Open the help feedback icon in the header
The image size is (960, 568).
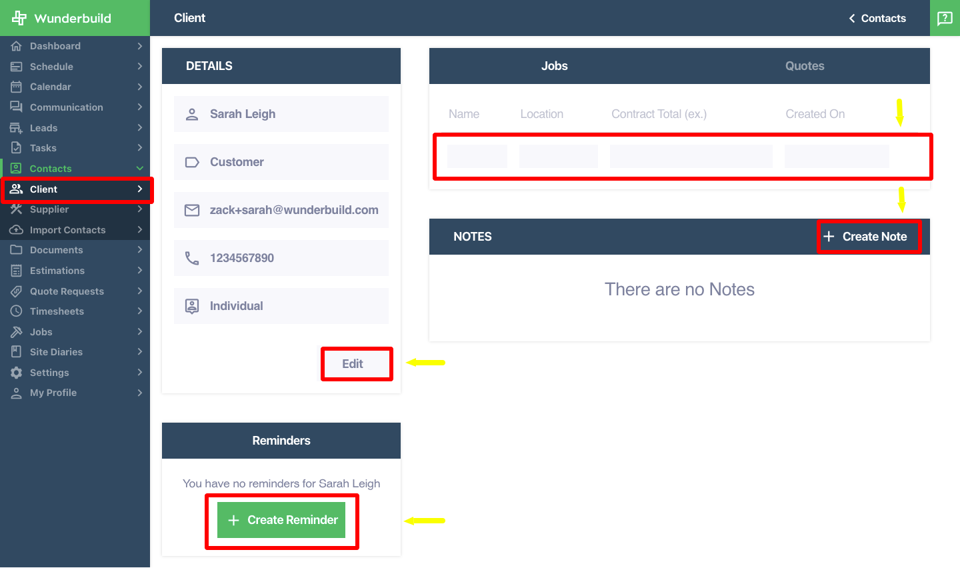(x=945, y=18)
